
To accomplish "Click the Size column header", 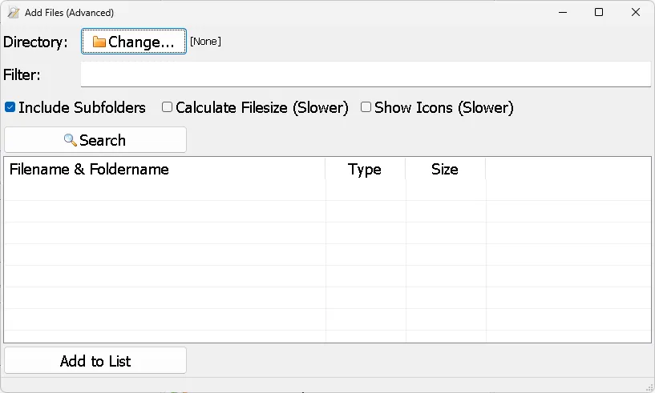I will coord(445,169).
